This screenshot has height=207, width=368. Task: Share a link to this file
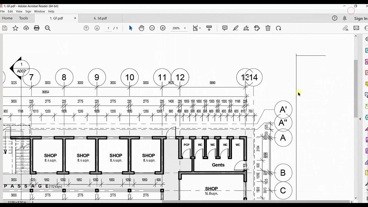point(346,28)
